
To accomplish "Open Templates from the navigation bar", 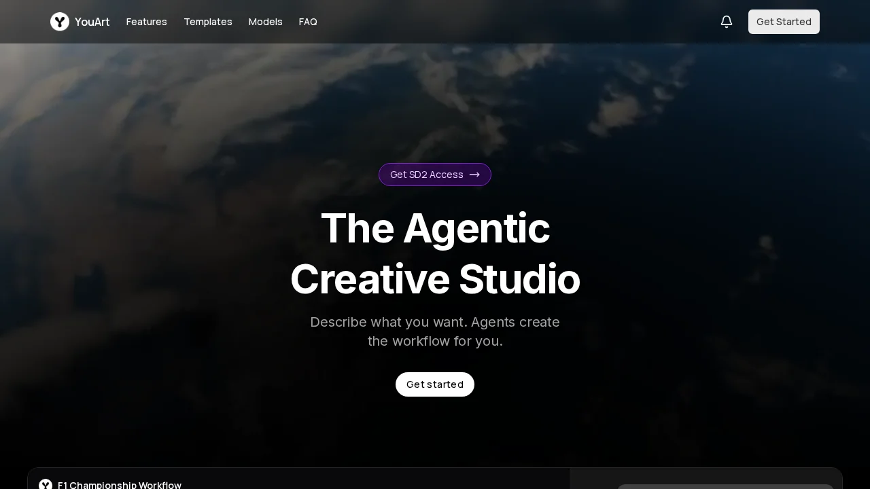I will [208, 22].
